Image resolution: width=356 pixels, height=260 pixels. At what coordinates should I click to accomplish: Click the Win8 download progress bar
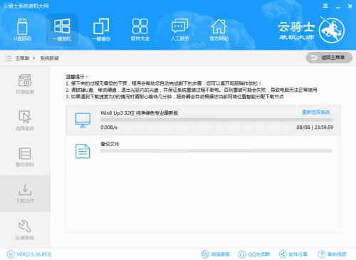(216, 120)
